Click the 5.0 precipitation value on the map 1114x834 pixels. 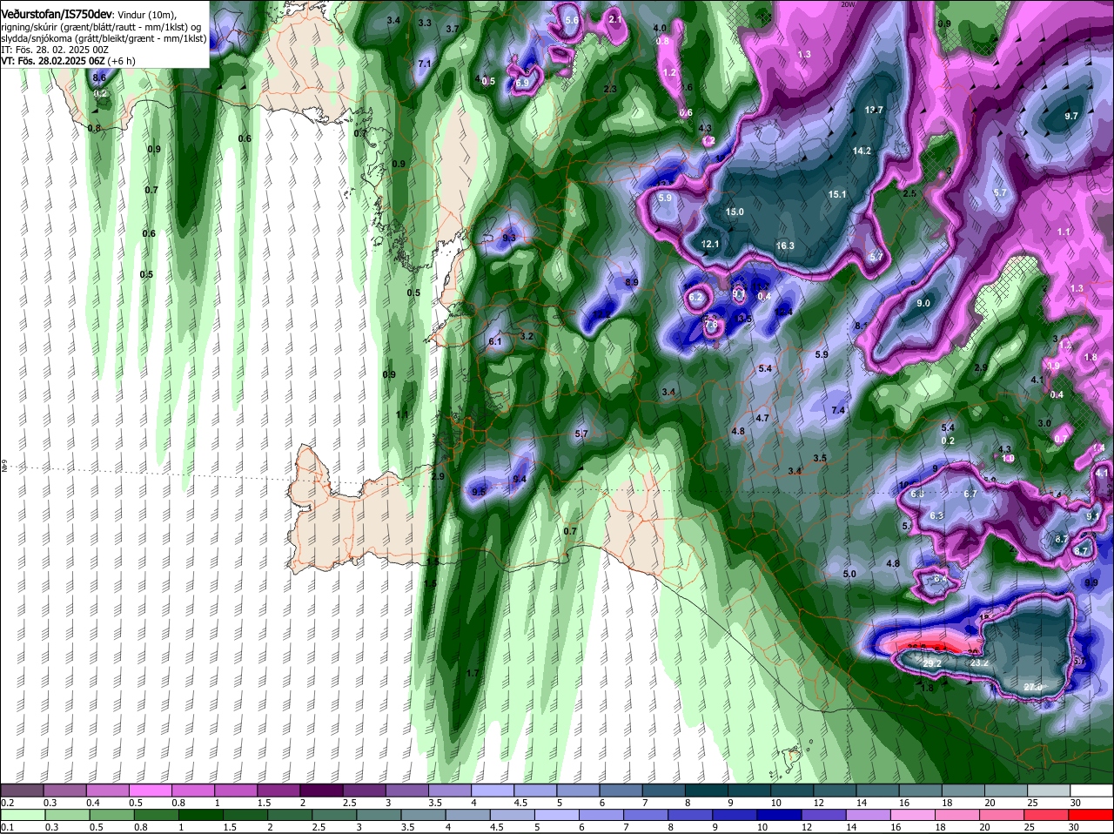[x=849, y=575]
